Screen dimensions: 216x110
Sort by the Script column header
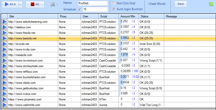point(109,16)
